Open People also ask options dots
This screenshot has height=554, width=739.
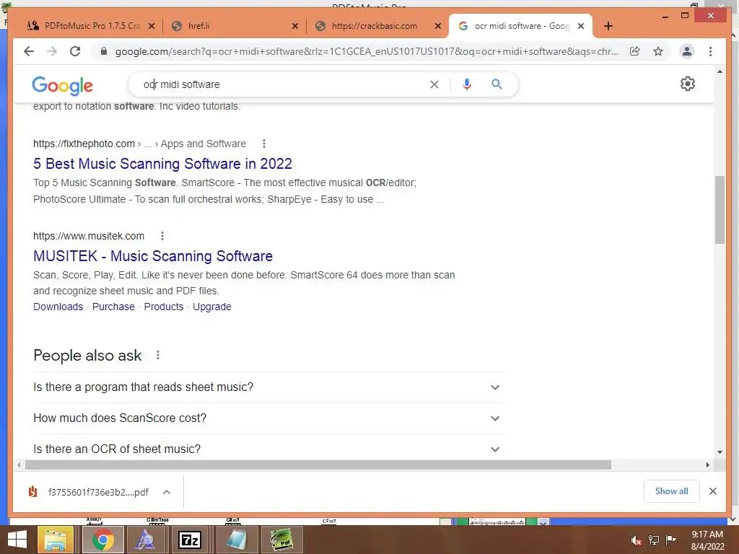tap(158, 355)
